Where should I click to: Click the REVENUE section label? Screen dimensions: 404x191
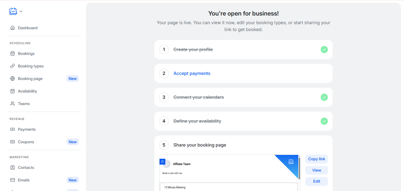pos(17,119)
